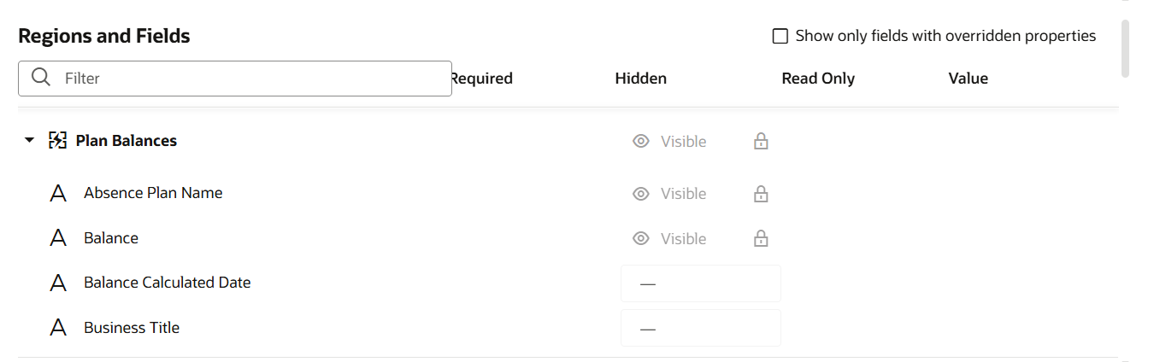Screen dimensions: 1154x362
Task: Click the lock icon for Absence Plan Name
Action: 761,194
